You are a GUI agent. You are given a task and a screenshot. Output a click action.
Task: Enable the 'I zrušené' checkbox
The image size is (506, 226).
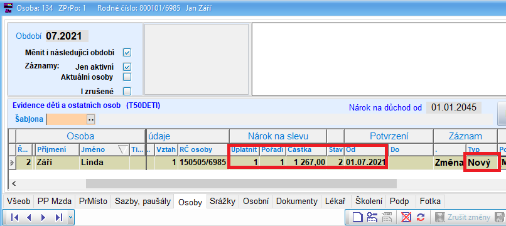pos(127,92)
